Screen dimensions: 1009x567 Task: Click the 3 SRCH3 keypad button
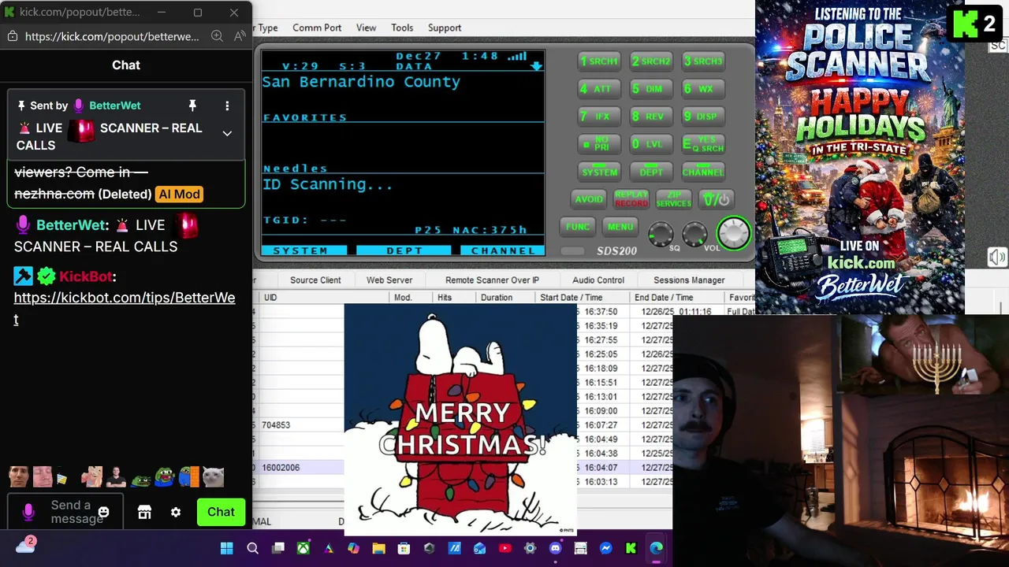[703, 61]
